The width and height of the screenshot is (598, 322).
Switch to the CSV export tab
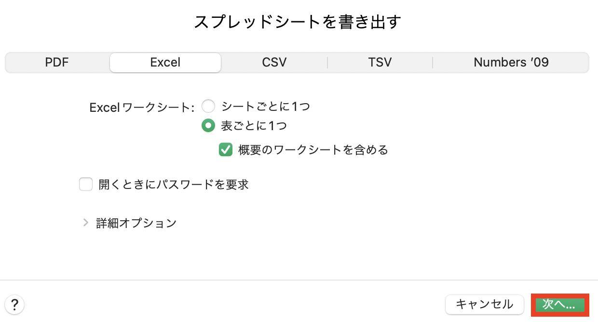274,62
